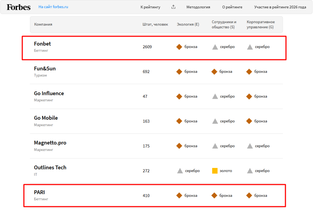Click Маркетинг label under Go Influence
Screen dimensions: 315x210
tap(43, 100)
